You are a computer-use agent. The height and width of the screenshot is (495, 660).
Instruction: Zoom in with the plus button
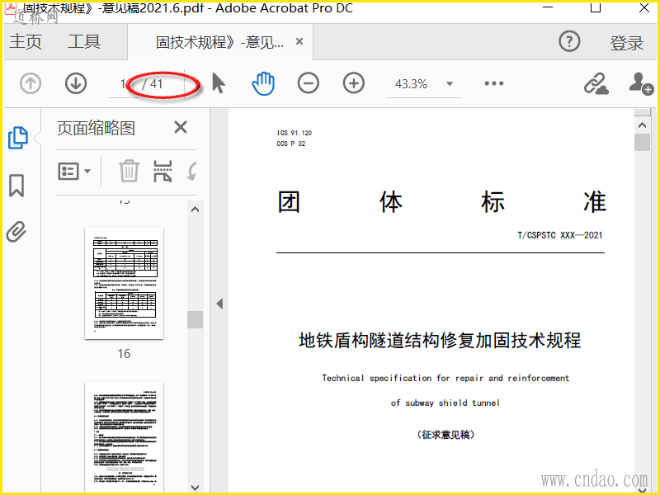[354, 83]
